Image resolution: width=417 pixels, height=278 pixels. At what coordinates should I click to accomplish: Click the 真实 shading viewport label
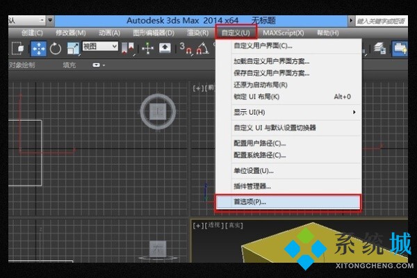234,226
